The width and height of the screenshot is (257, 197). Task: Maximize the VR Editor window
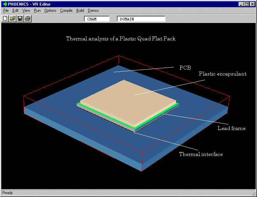[246, 4]
